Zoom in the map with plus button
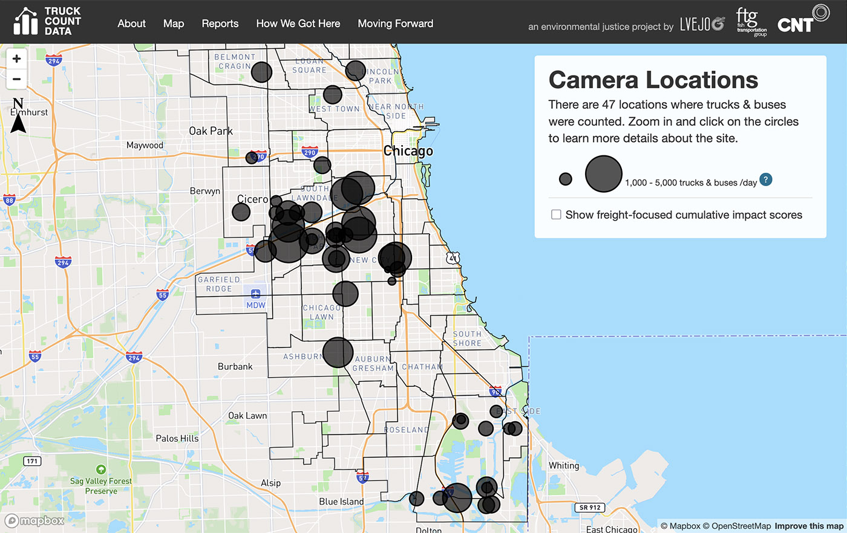Viewport: 847px width, 533px height. pyautogui.click(x=17, y=59)
